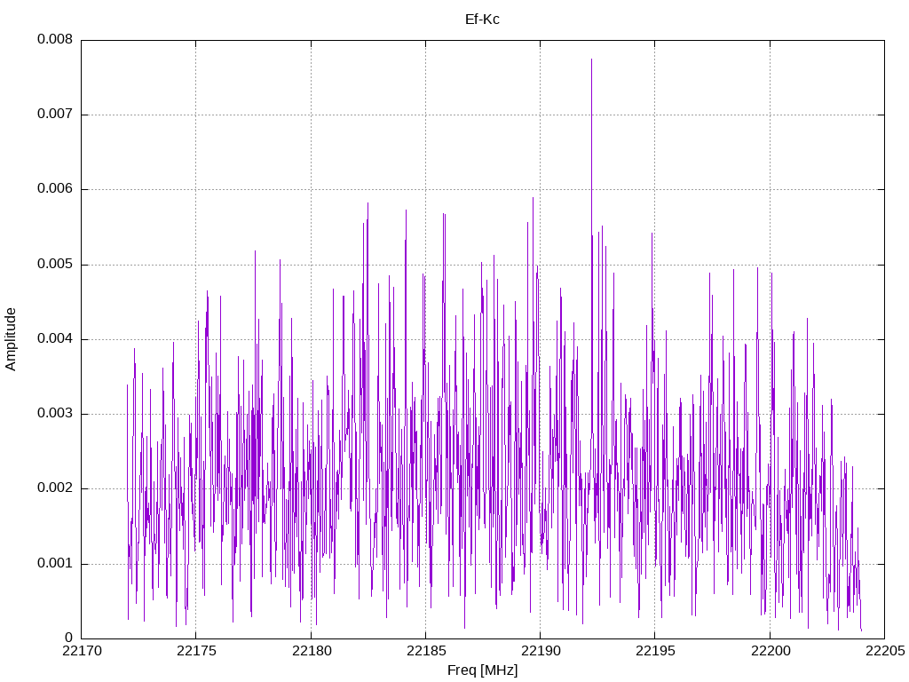This screenshot has width=909, height=682.
Task: Click the y-axis tick label 0
Action: click(x=69, y=638)
